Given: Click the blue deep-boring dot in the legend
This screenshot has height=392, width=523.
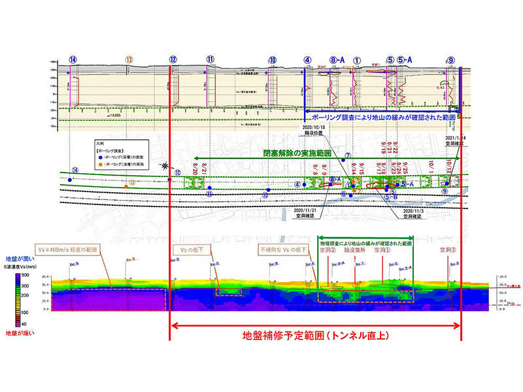Looking at the screenshot, I should coord(100,157).
